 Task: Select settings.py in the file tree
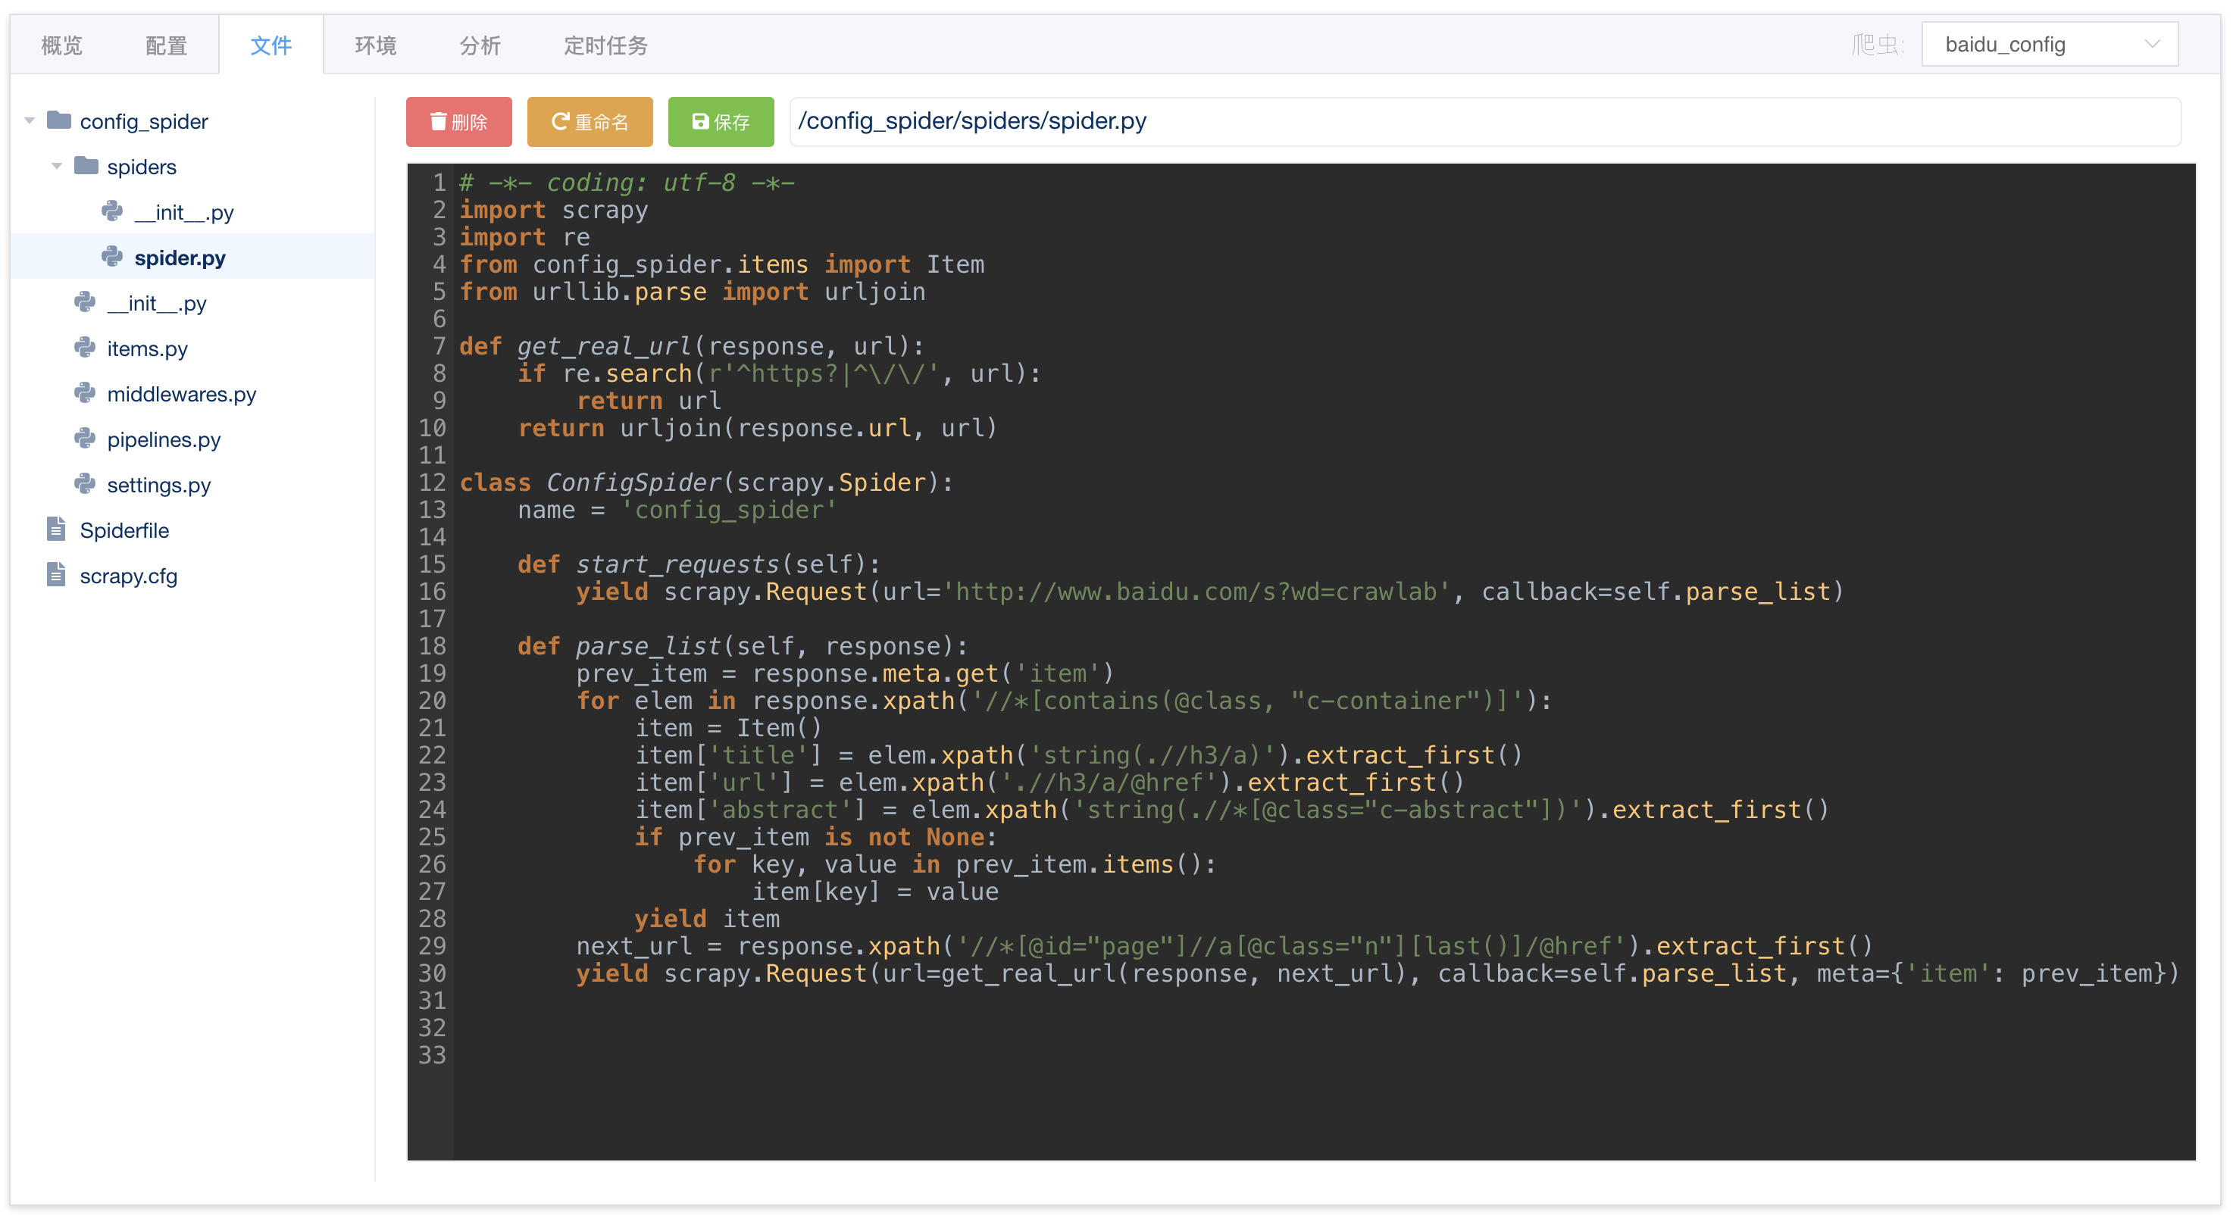[158, 485]
